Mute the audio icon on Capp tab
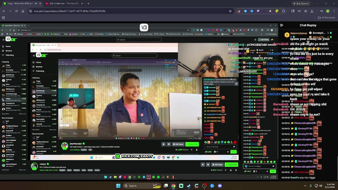 [x=36, y=3]
